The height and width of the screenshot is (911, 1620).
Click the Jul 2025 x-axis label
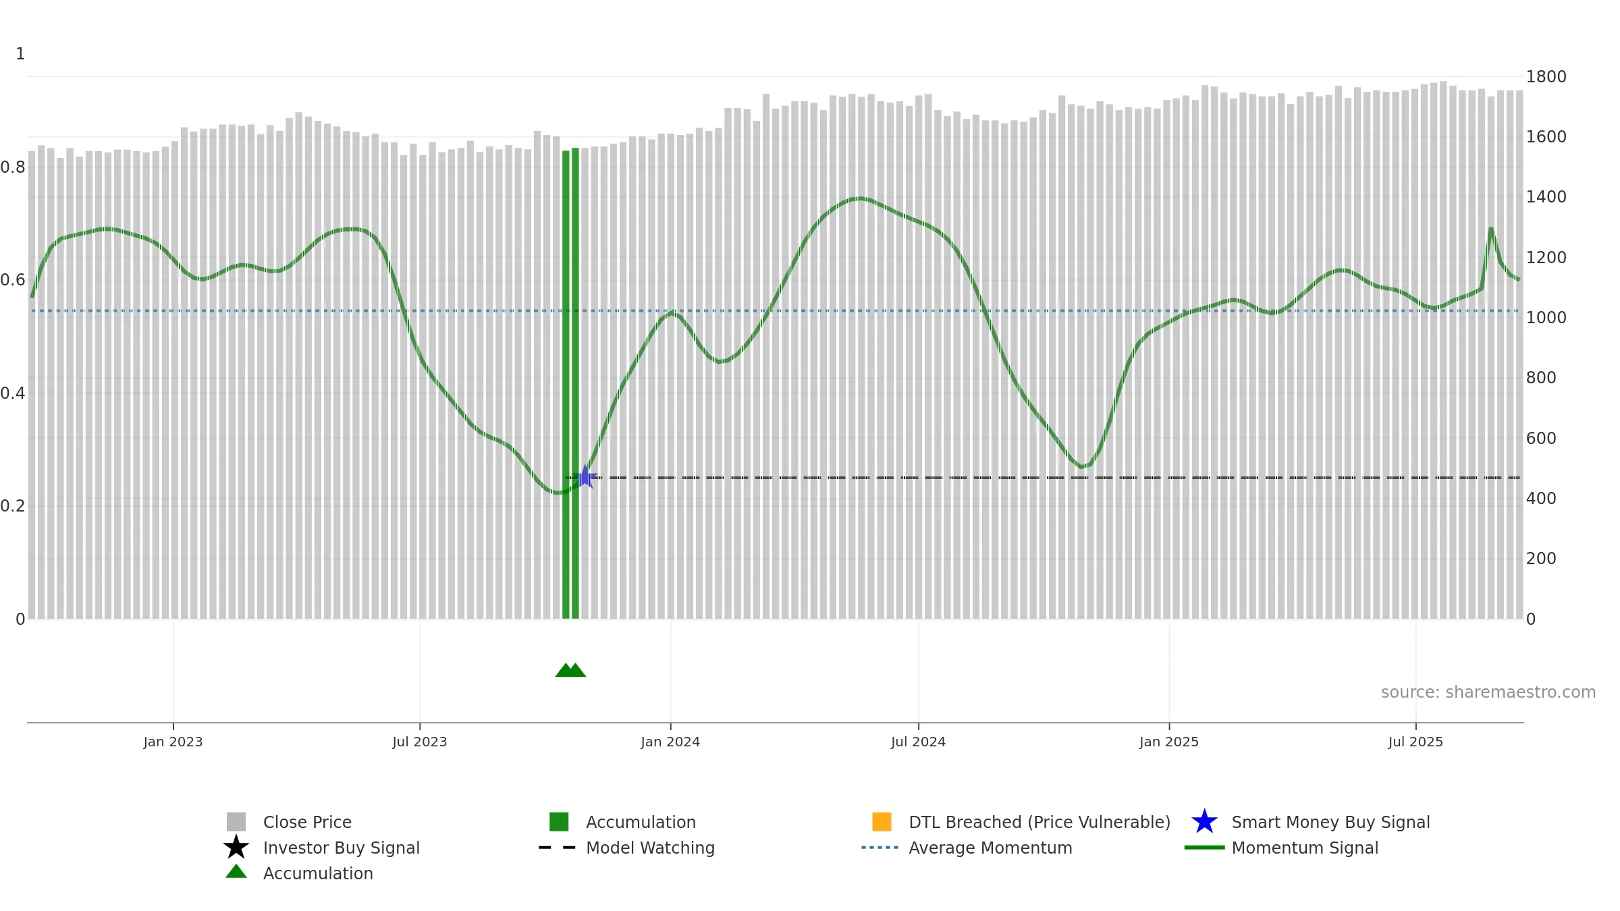pyautogui.click(x=1415, y=742)
